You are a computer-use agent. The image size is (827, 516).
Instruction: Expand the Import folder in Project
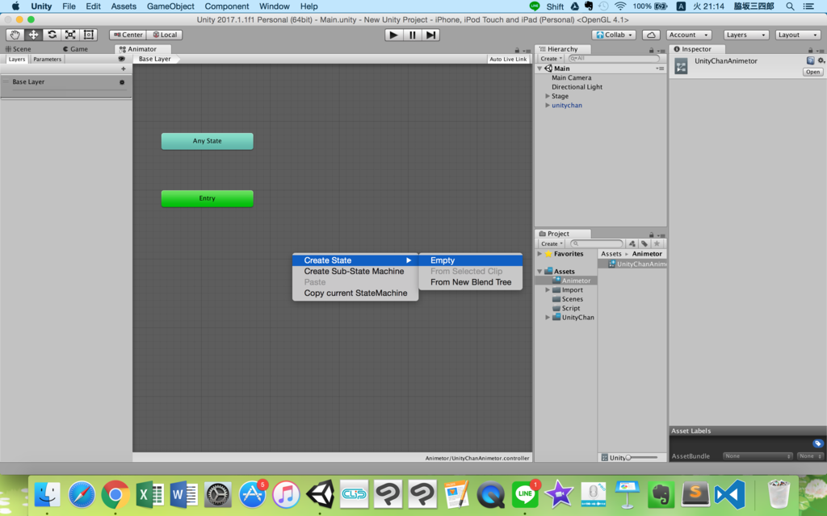tap(548, 289)
